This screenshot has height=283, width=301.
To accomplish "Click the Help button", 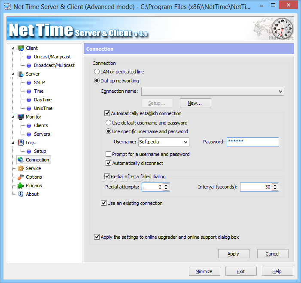I will click(x=277, y=271).
